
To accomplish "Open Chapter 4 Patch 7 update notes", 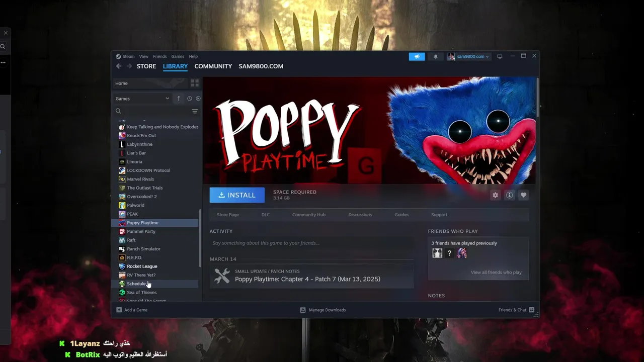I will pyautogui.click(x=311, y=276).
